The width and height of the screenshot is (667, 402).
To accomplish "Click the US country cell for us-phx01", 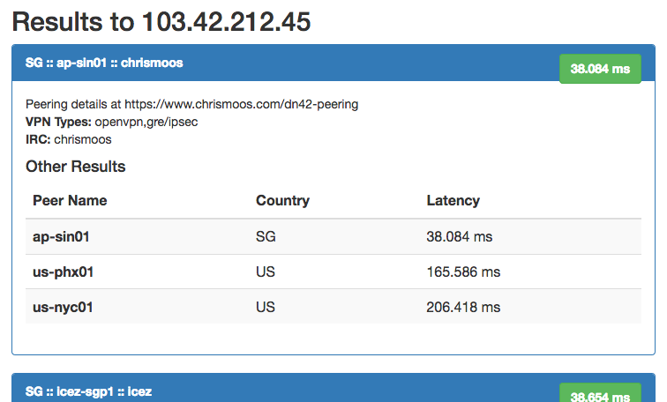I will pyautogui.click(x=266, y=272).
